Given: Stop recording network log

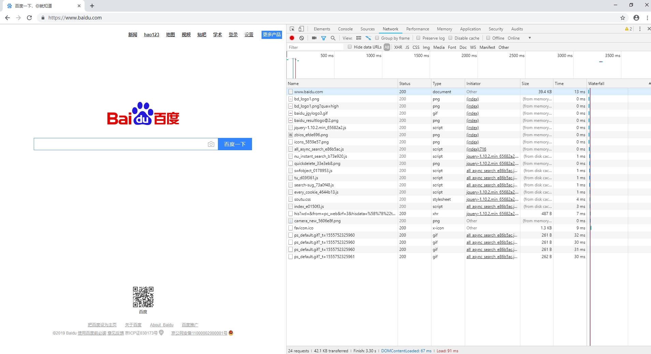Looking at the screenshot, I should 292,38.
